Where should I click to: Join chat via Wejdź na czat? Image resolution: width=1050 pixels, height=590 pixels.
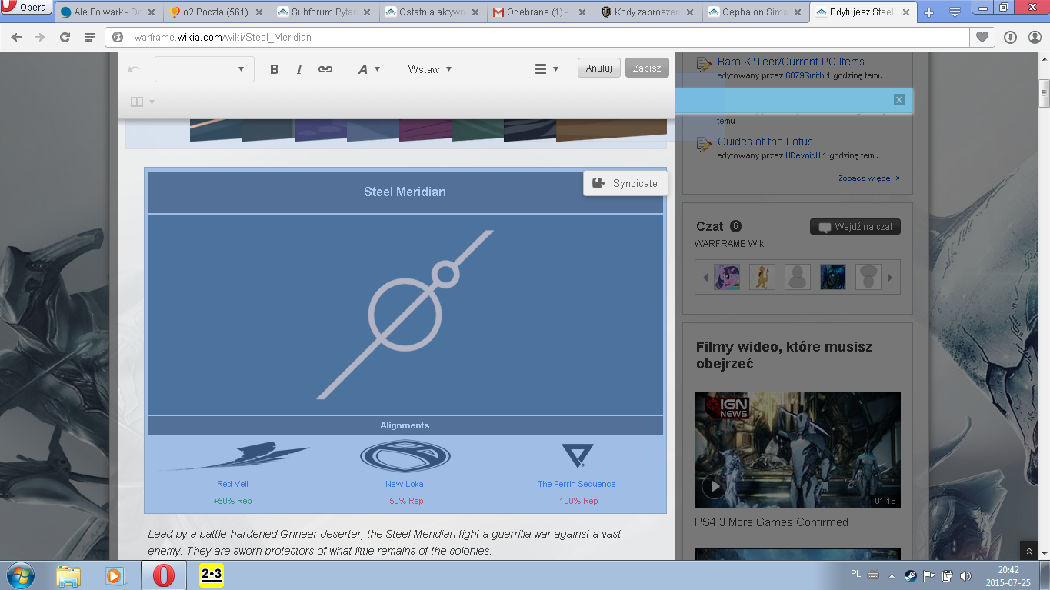[x=855, y=227]
